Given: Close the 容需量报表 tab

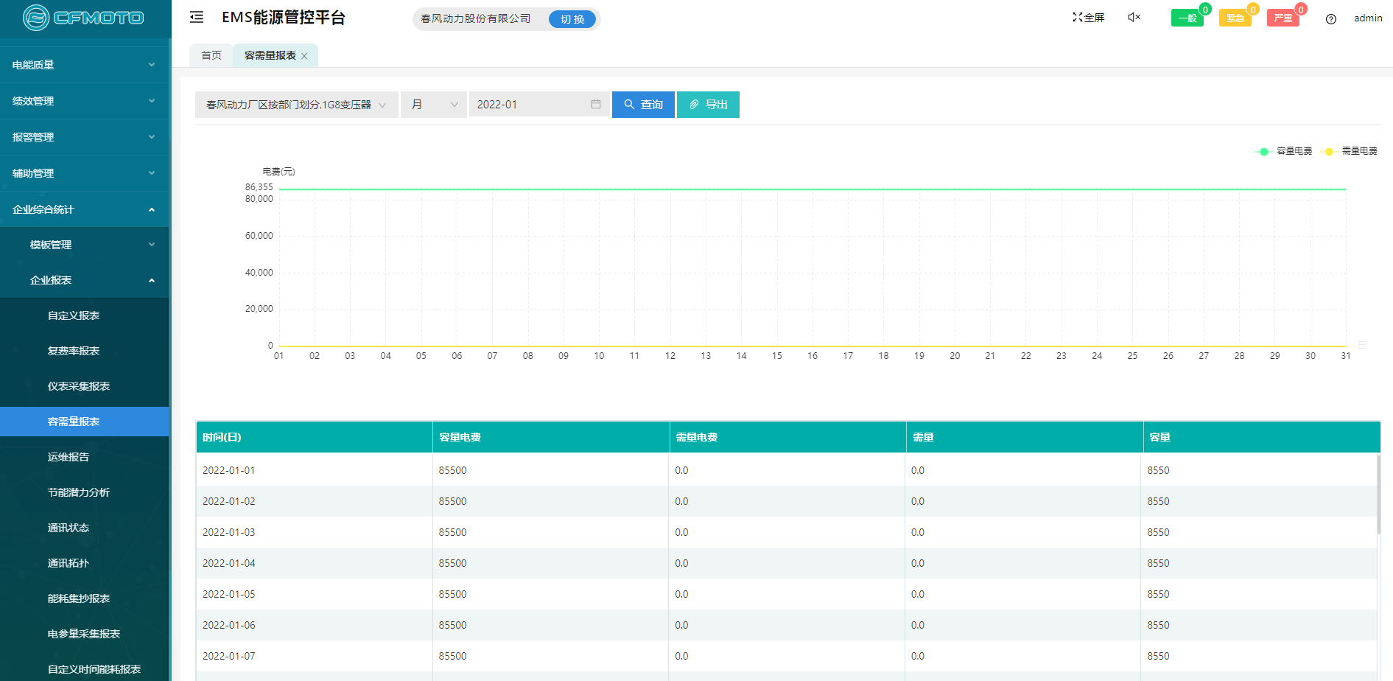Looking at the screenshot, I should pos(304,56).
